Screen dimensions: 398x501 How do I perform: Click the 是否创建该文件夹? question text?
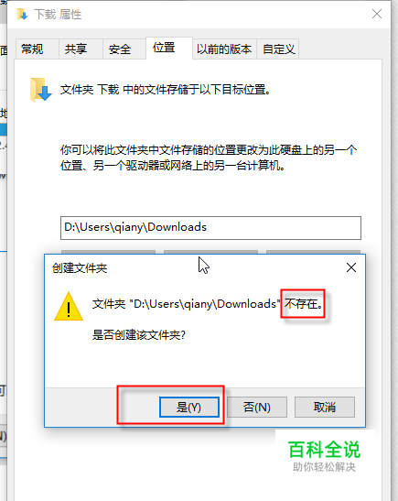pos(139,335)
